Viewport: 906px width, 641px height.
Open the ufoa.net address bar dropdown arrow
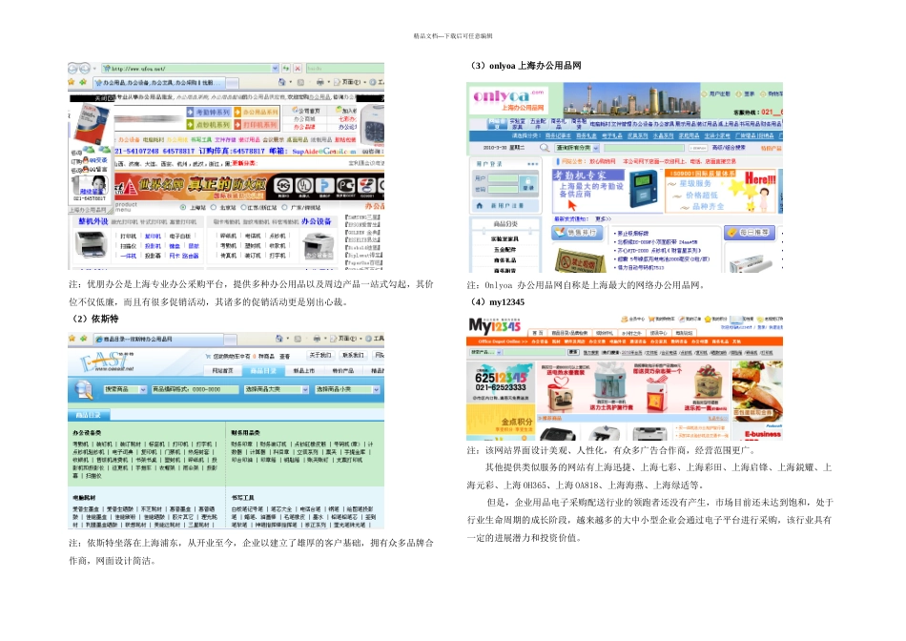[x=275, y=69]
